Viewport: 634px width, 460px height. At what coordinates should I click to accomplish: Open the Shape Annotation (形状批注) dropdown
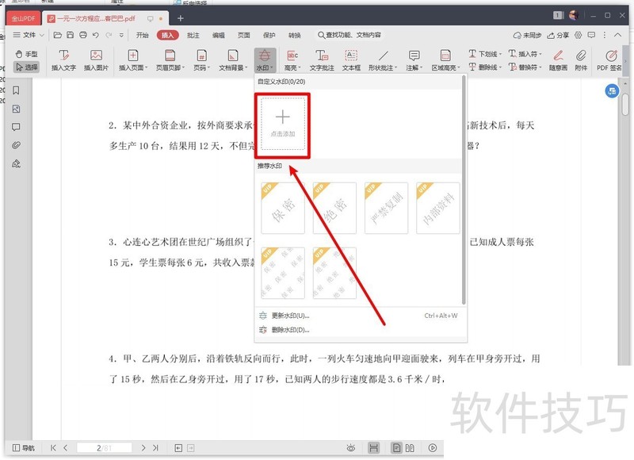click(383, 59)
